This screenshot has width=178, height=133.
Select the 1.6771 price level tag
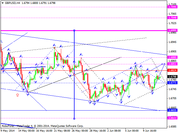coord(173,83)
